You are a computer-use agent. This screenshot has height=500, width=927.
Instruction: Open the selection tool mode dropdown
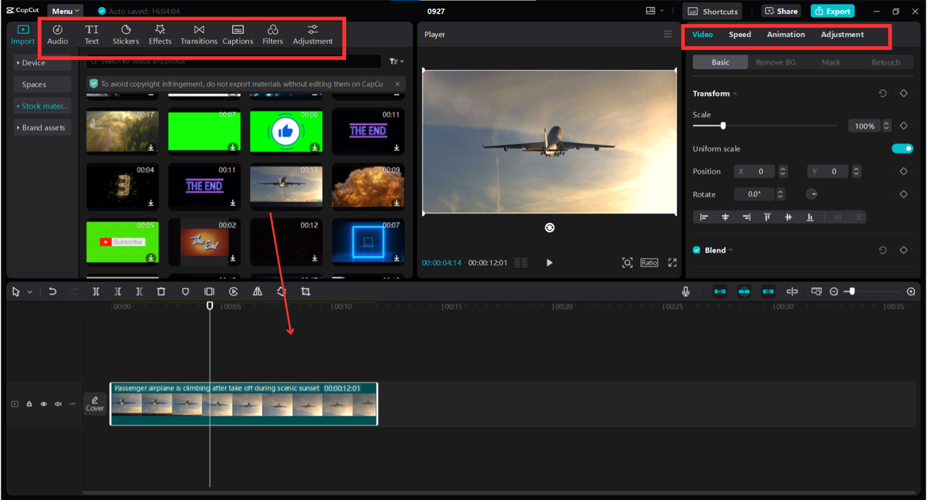[x=30, y=292]
